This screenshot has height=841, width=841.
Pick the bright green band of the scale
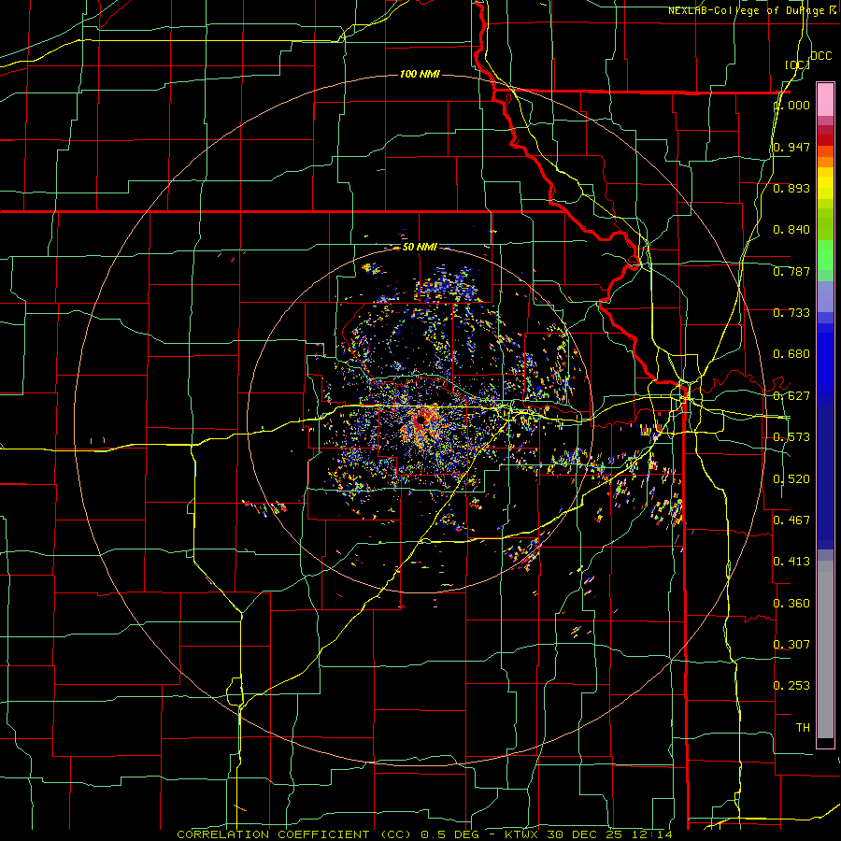(825, 255)
